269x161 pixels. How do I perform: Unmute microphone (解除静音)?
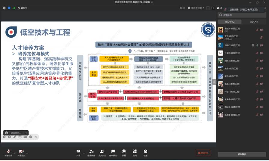[x=8, y=153]
